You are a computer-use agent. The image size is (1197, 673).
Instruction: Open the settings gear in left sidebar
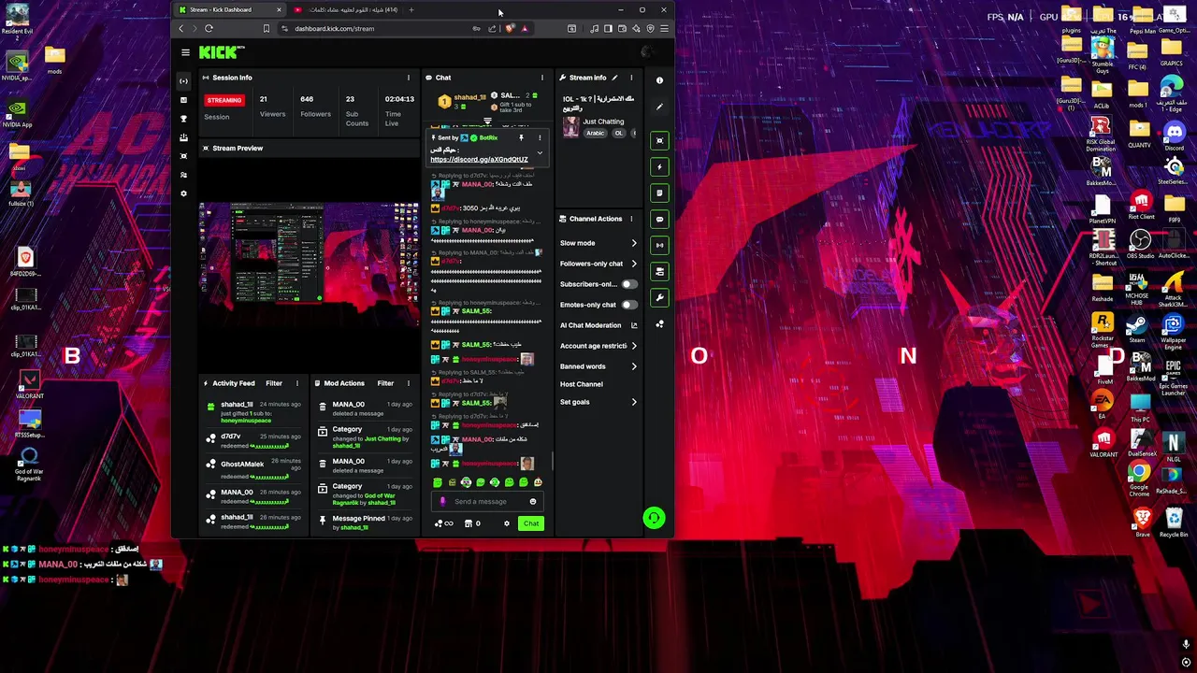pyautogui.click(x=183, y=193)
